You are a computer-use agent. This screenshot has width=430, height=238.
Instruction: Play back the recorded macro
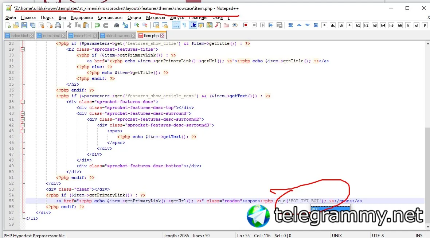pyautogui.click(x=262, y=25)
